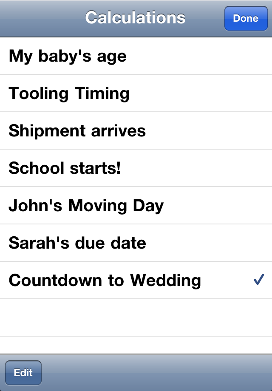Tap the partly visible empty row above the toolbar
Image resolution: width=272 pixels, height=391 pixels.
pyautogui.click(x=136, y=345)
